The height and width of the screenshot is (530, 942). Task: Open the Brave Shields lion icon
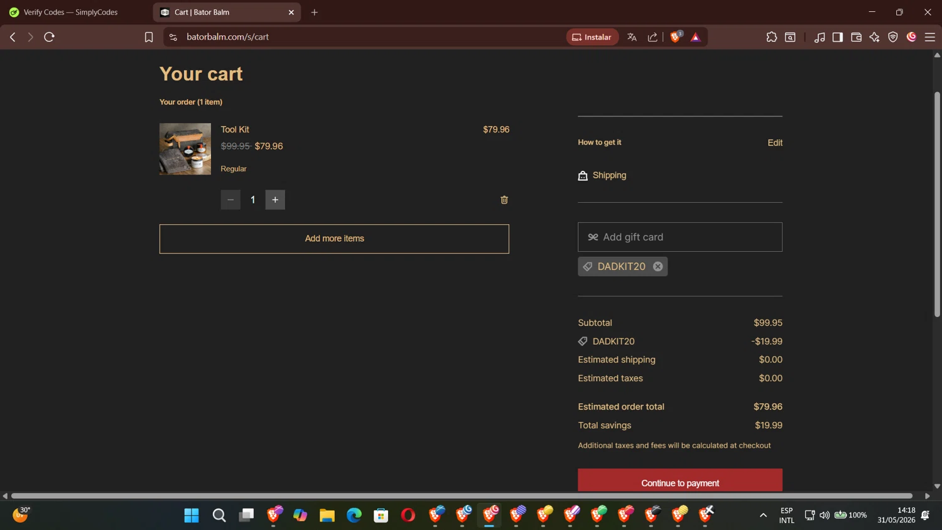click(676, 37)
